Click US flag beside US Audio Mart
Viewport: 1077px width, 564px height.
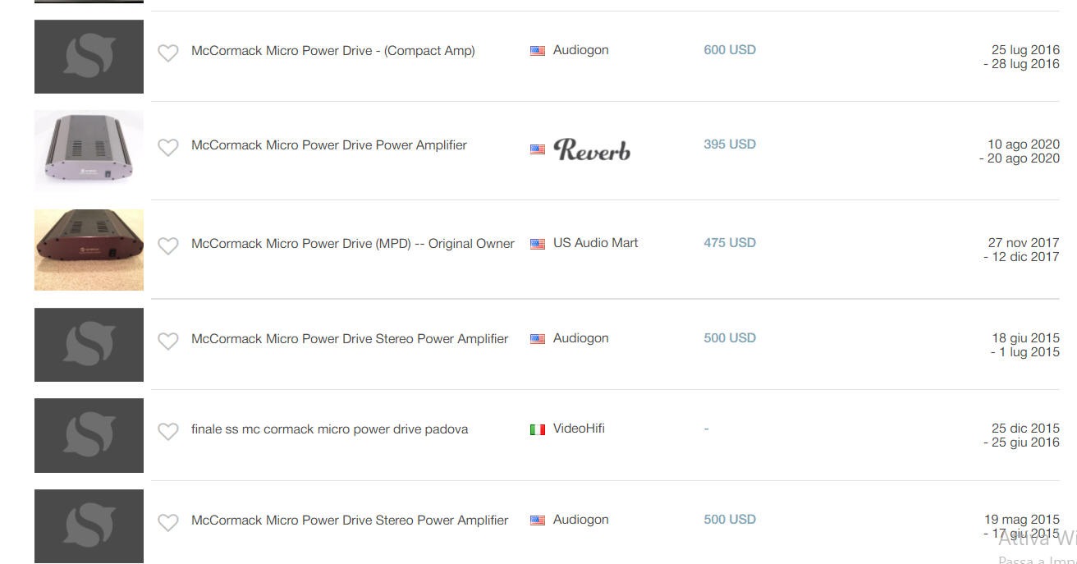538,244
